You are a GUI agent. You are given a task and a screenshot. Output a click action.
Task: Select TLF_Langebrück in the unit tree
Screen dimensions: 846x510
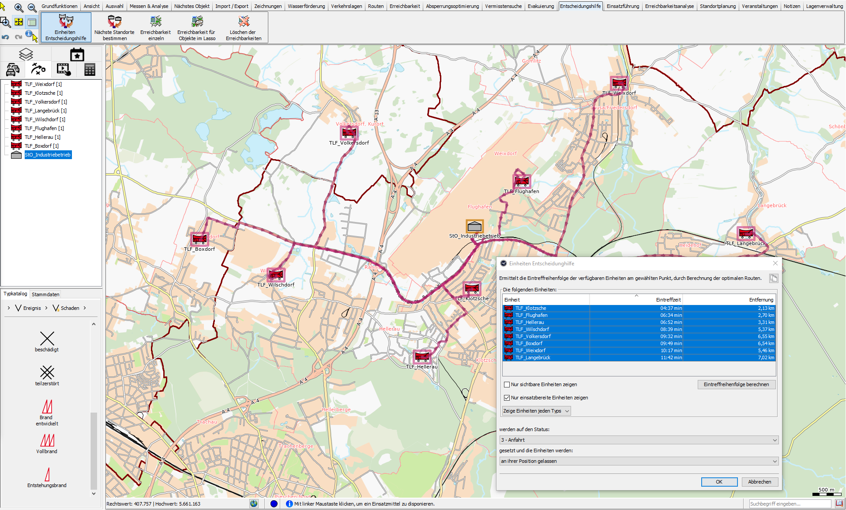(x=45, y=111)
